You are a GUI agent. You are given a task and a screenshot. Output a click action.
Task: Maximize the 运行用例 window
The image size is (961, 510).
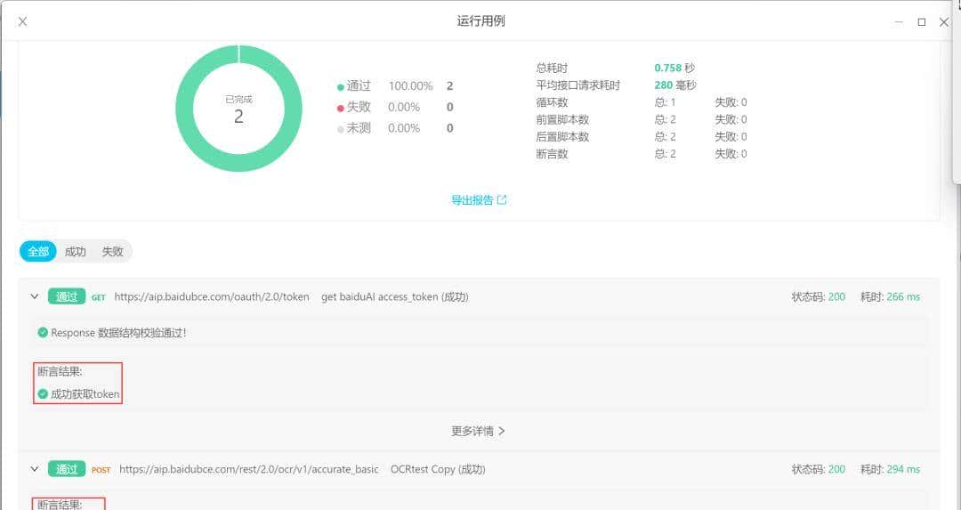pos(921,21)
